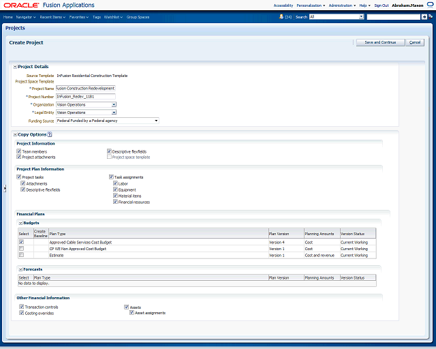Toggle the Transaction controls checkbox
The width and height of the screenshot is (436, 349).
pos(22,307)
